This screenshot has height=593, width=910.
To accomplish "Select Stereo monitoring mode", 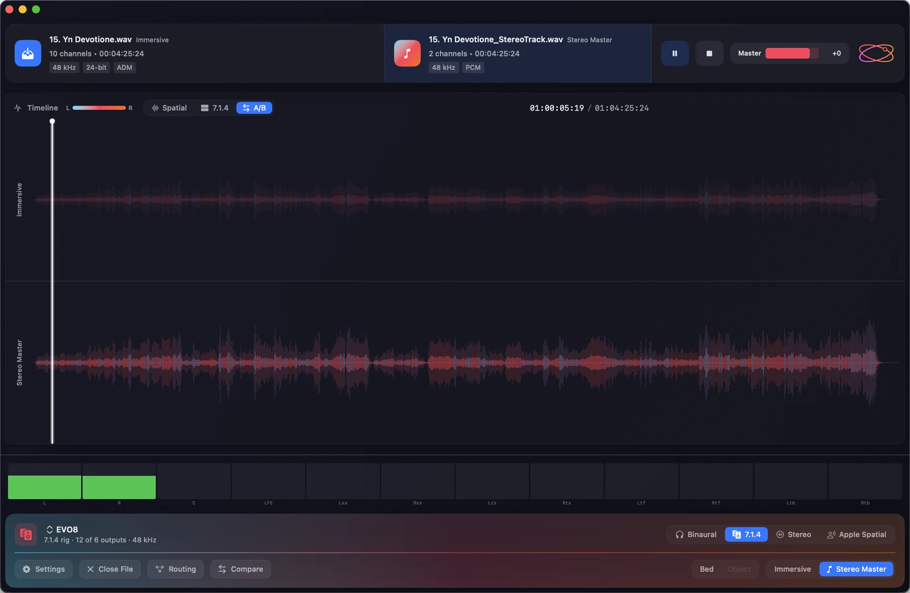I will (794, 534).
